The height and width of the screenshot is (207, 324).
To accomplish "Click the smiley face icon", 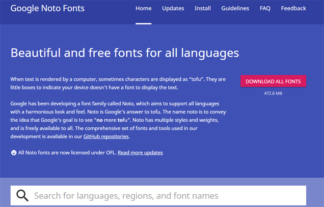I will [x=14, y=153].
